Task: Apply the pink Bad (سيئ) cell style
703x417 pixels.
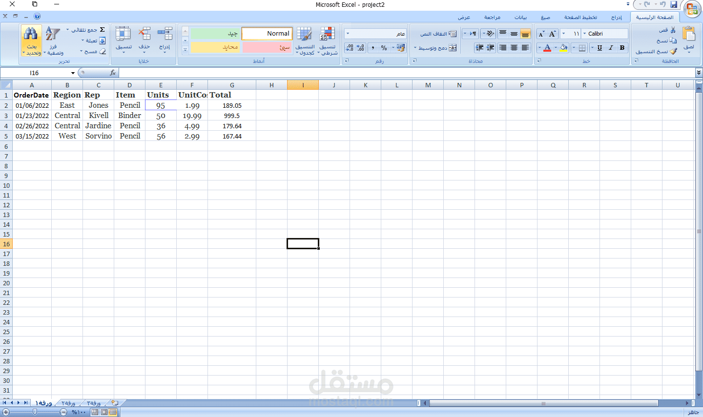Action: (x=267, y=47)
